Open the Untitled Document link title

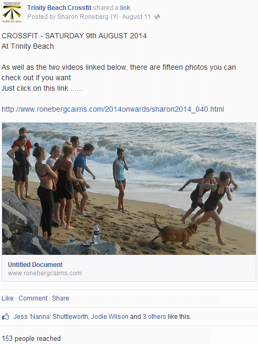click(35, 265)
